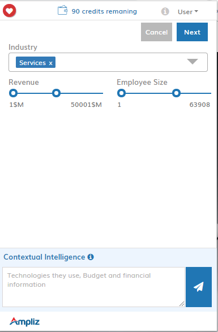Click the Services tag label
The image size is (218, 332).
pyautogui.click(x=32, y=63)
